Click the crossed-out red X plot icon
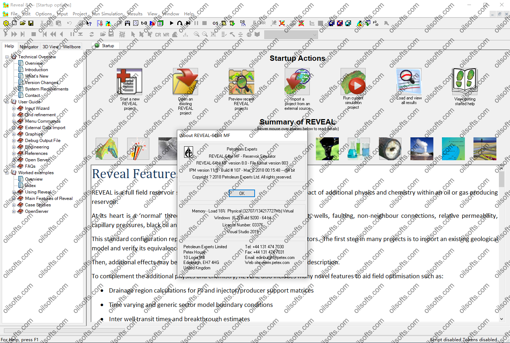This screenshot has width=510, height=343. click(x=282, y=23)
